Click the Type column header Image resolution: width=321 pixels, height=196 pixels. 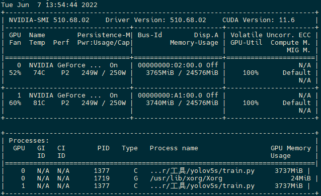[x=130, y=148]
